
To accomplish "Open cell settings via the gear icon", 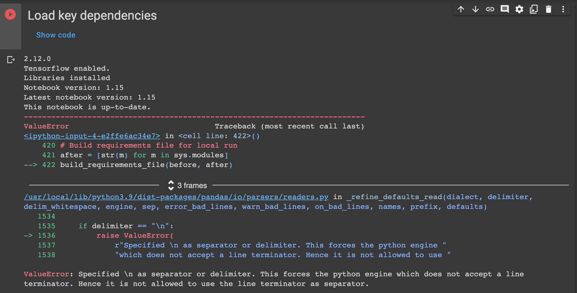I will tap(519, 9).
